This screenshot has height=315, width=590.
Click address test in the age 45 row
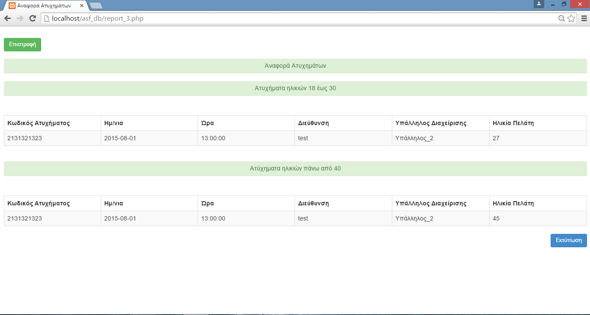(x=303, y=218)
